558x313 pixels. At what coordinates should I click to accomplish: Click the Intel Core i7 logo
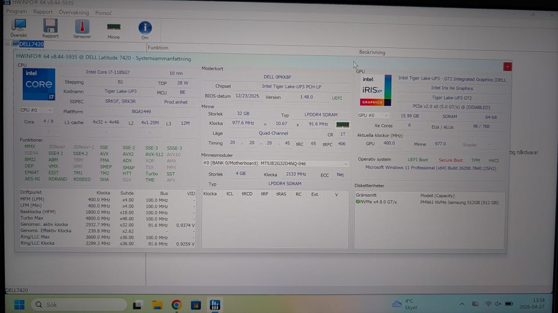pyautogui.click(x=39, y=85)
